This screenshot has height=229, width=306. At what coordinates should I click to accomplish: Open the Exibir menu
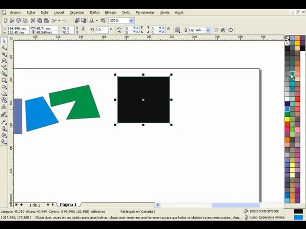coord(45,12)
